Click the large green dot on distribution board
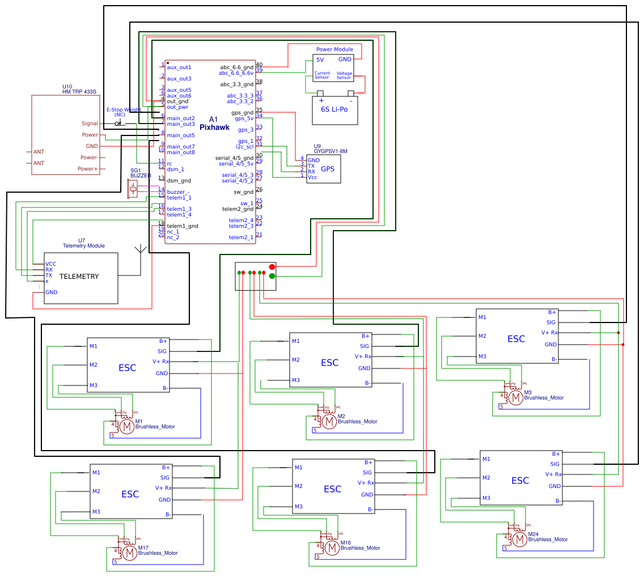Screen dimensions: 644x577 tap(272, 276)
